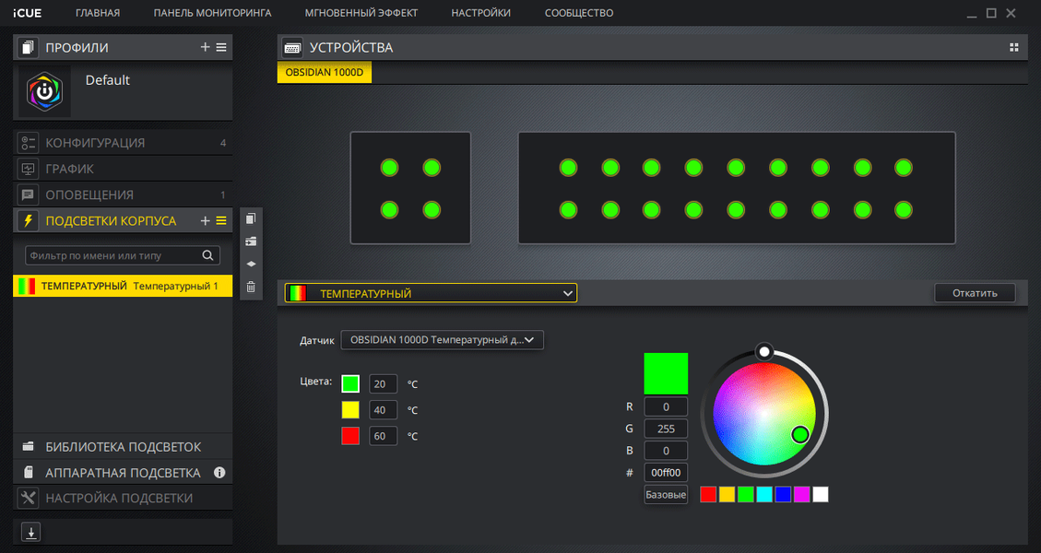Click the Откатить button
The width and height of the screenshot is (1041, 553).
[975, 293]
